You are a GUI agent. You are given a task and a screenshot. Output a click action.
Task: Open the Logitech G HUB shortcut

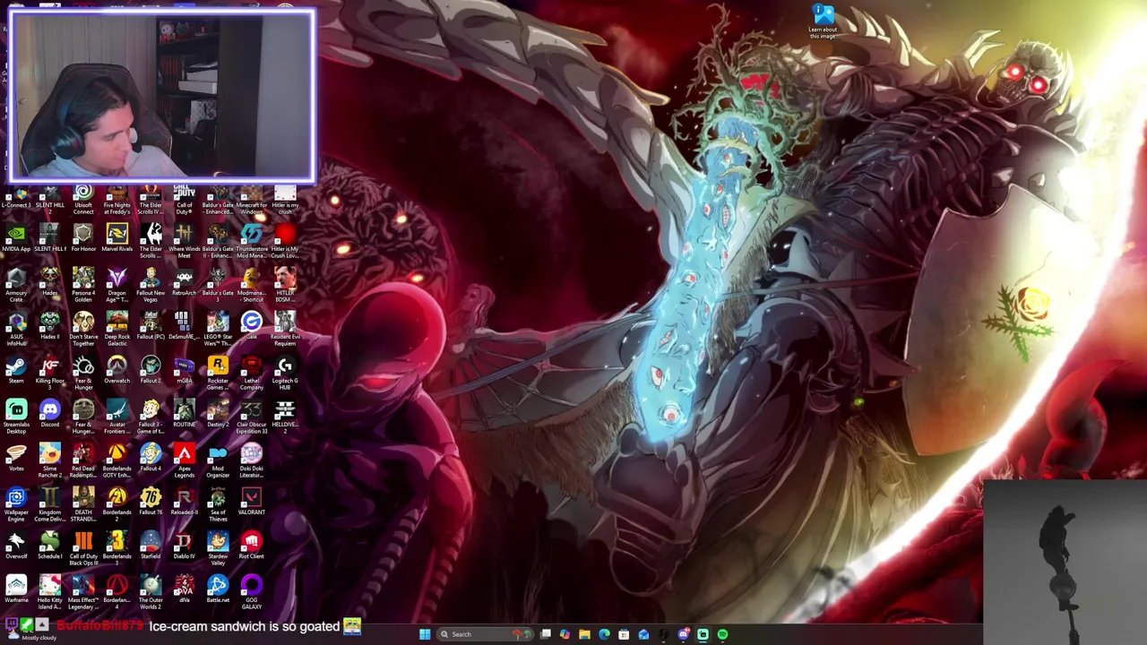point(285,373)
